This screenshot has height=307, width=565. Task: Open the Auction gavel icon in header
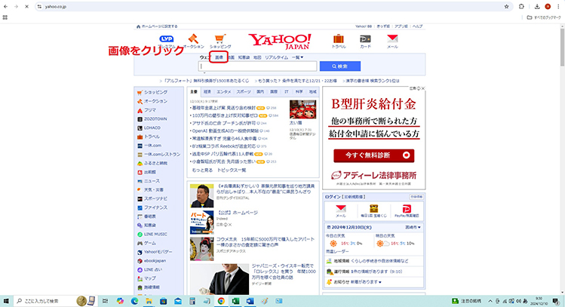[194, 38]
